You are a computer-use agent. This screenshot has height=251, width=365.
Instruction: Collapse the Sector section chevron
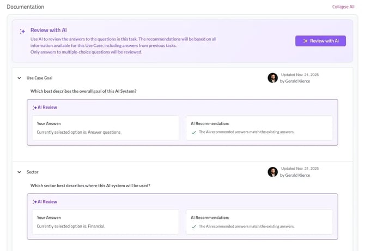[19, 172]
